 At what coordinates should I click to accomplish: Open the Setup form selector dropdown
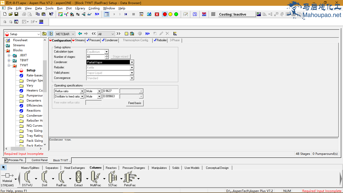click(x=39, y=34)
